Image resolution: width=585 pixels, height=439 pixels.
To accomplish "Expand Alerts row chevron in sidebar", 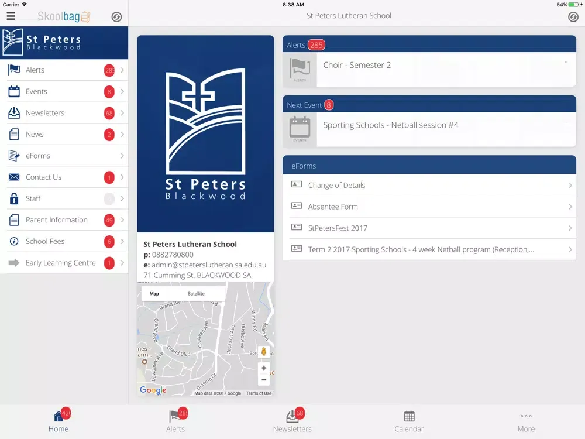I will point(122,70).
